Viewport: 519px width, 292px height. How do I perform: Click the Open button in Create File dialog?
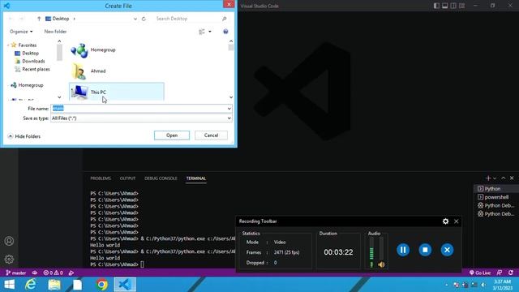pyautogui.click(x=172, y=135)
